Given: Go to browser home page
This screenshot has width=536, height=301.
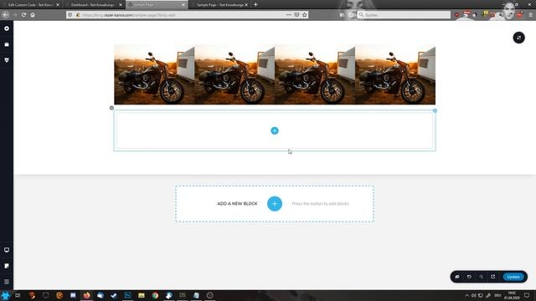Looking at the screenshot, I should coord(33,15).
